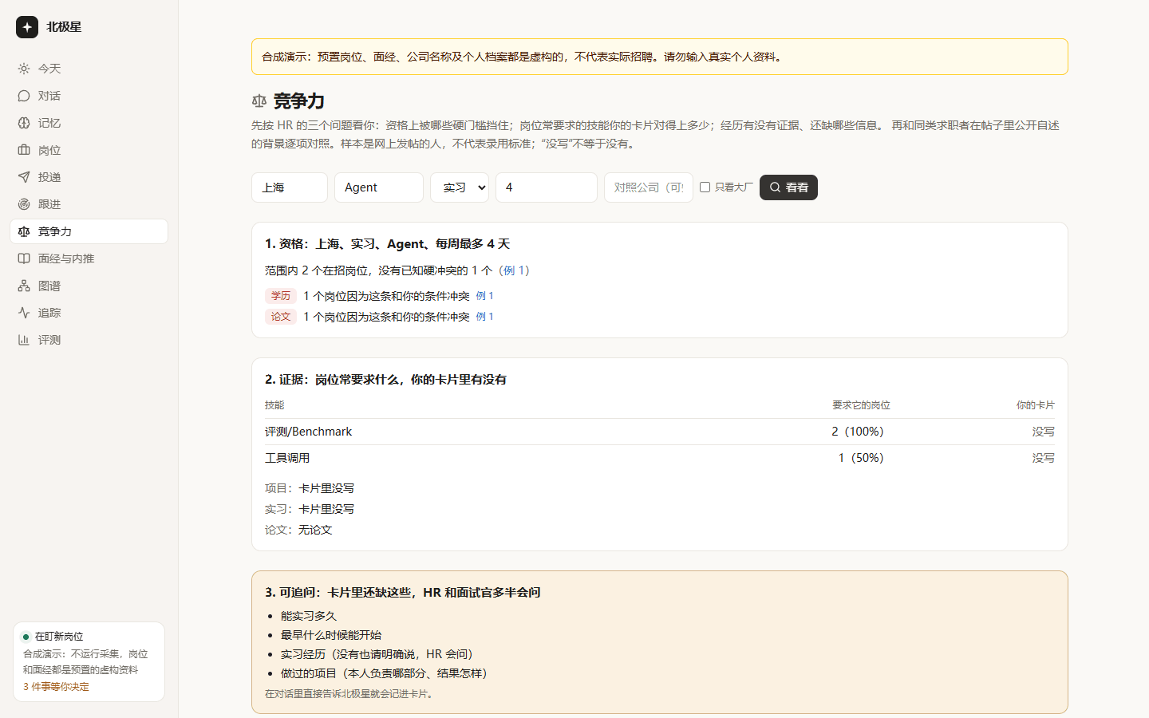The width and height of the screenshot is (1149, 718).
Task: Click 你的卡片 column header
Action: [x=1036, y=405]
